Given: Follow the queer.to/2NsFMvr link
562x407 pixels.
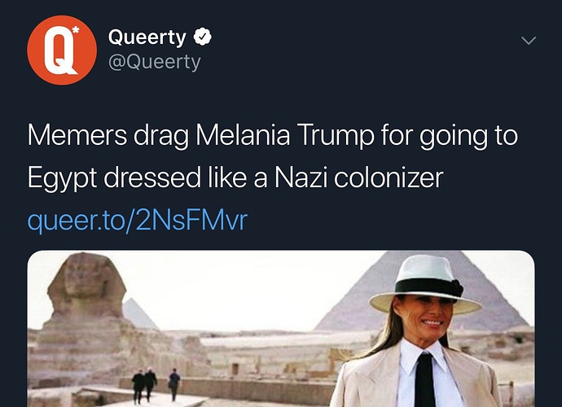Looking at the screenshot, I should click(138, 220).
